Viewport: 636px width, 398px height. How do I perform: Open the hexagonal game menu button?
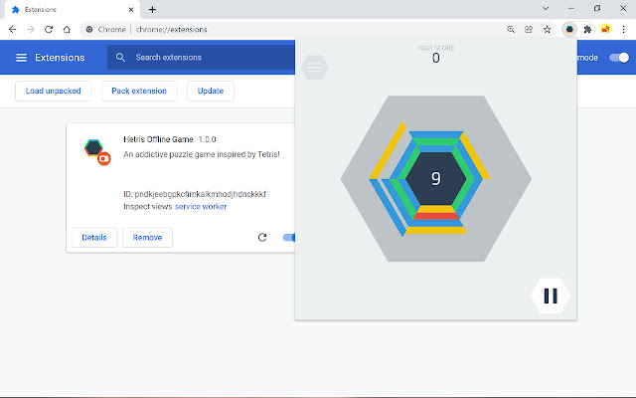tap(315, 67)
